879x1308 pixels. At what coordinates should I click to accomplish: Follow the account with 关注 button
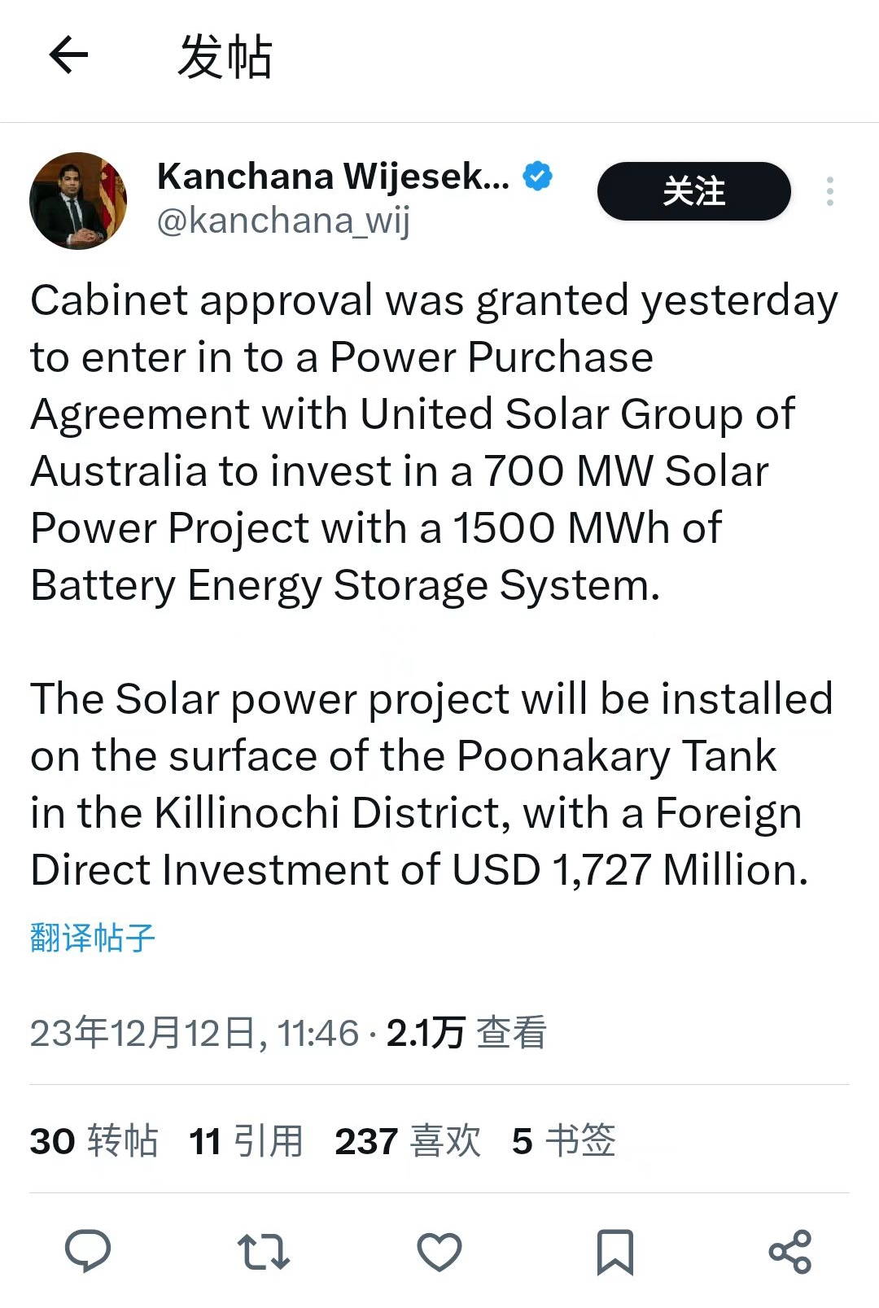tap(693, 191)
